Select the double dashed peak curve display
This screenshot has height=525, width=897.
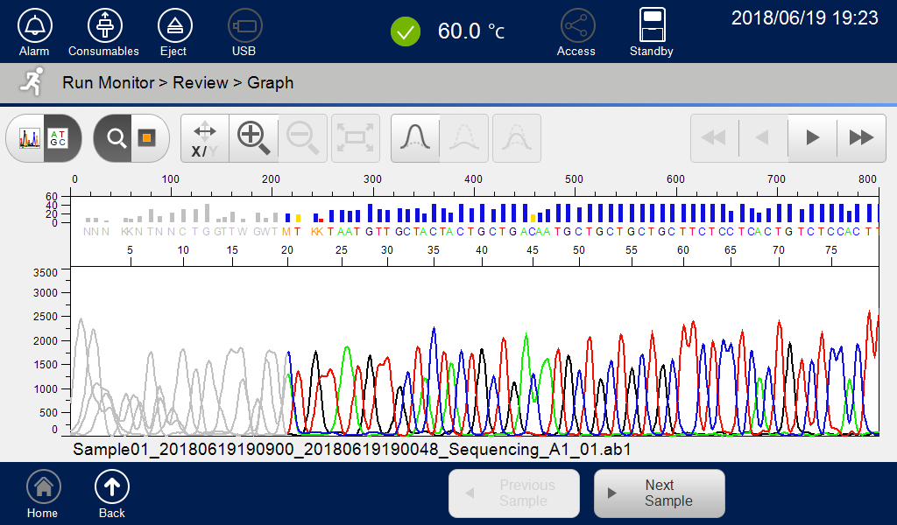(x=517, y=139)
